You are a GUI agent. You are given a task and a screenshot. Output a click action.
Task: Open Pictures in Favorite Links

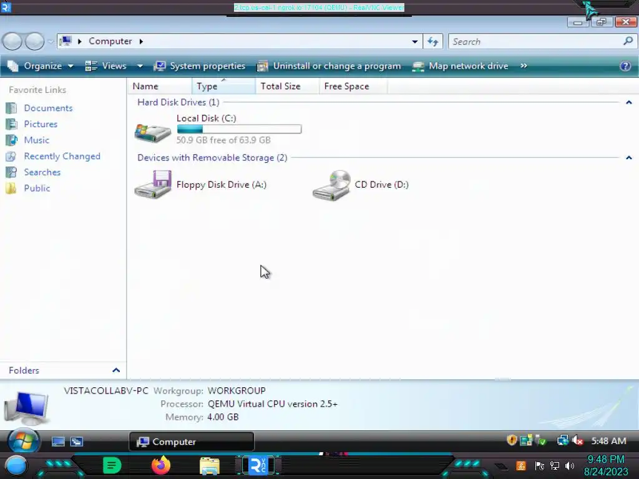[x=41, y=124]
